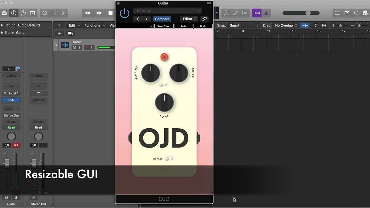Toggle the Solo S toolbar icon

click(x=245, y=13)
